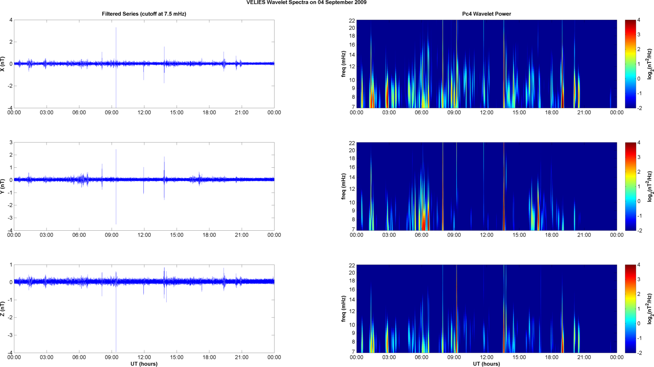654x367 pixels.
Task: Click "freq (mHz)" label of top wavelet plot
Action: (x=344, y=64)
